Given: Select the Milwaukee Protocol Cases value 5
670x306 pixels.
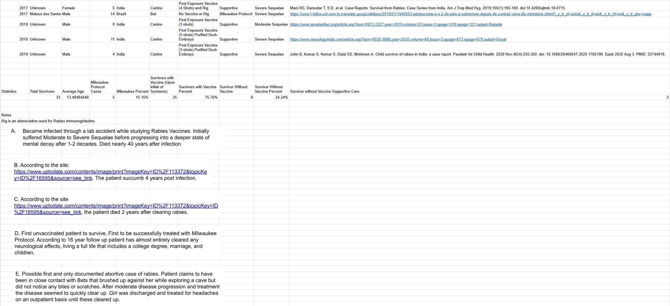Looking at the screenshot, I should tap(103, 97).
